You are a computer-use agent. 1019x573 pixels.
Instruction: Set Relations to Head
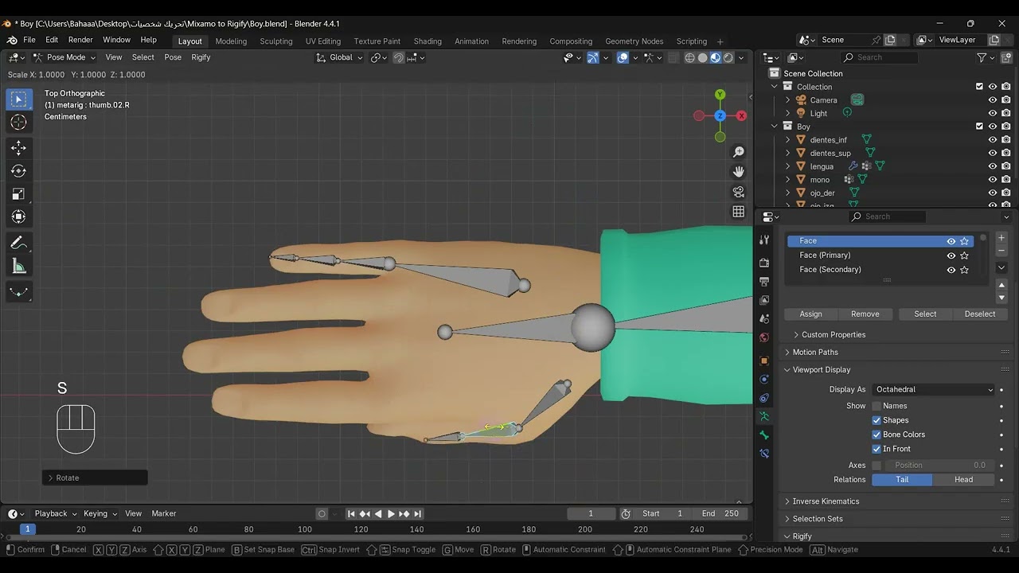pos(963,480)
